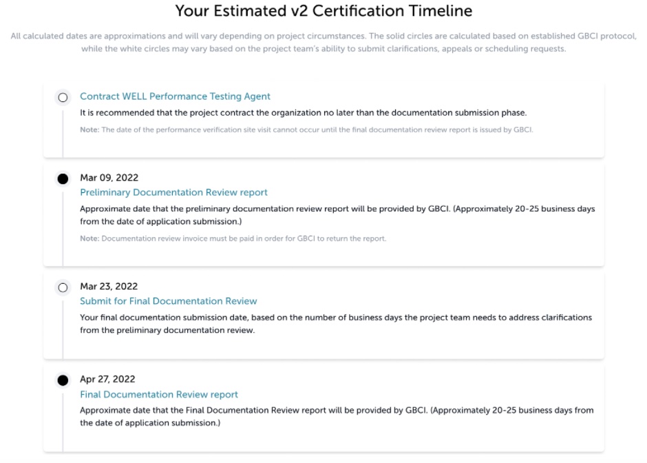The width and height of the screenshot is (647, 463).
Task: Click the note about performance verification site visit
Action: (x=306, y=130)
